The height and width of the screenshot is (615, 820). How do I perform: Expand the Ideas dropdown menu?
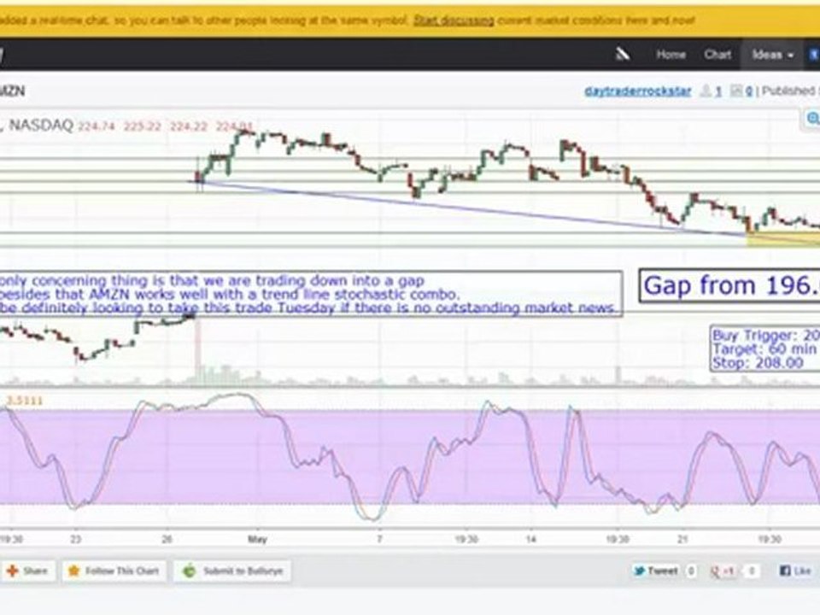(x=772, y=55)
